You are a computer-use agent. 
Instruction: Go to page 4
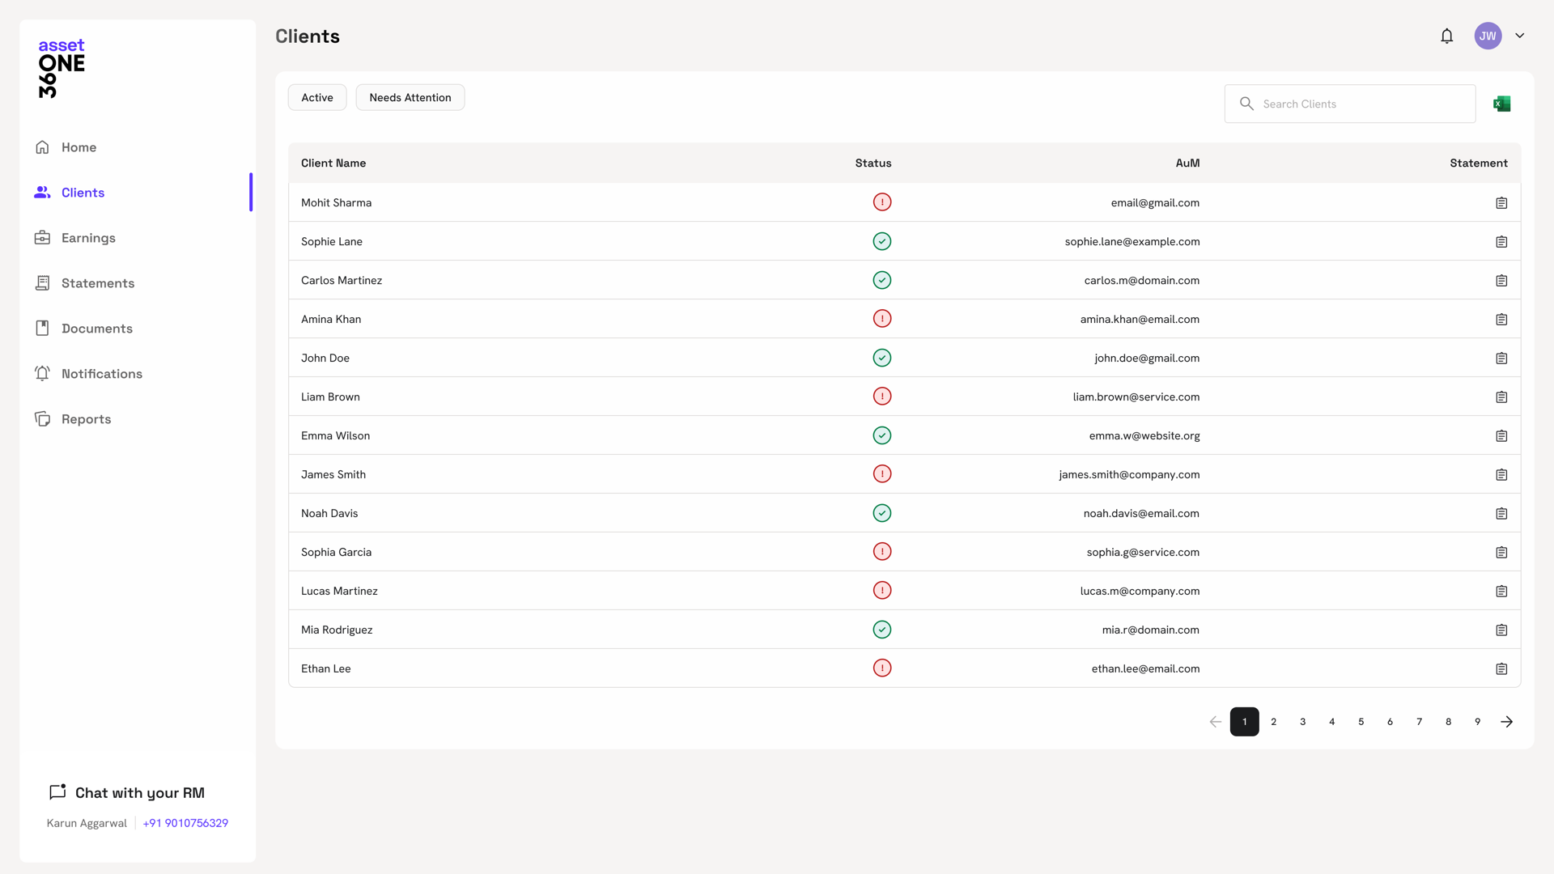pos(1331,721)
